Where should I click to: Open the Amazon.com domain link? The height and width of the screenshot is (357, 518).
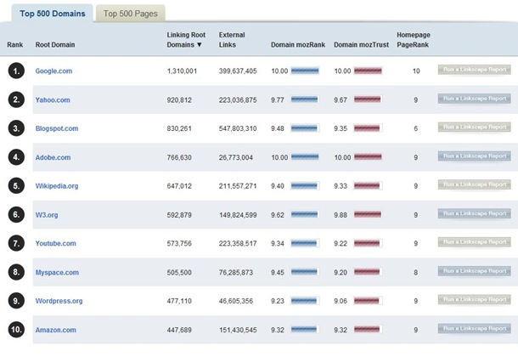(55, 330)
